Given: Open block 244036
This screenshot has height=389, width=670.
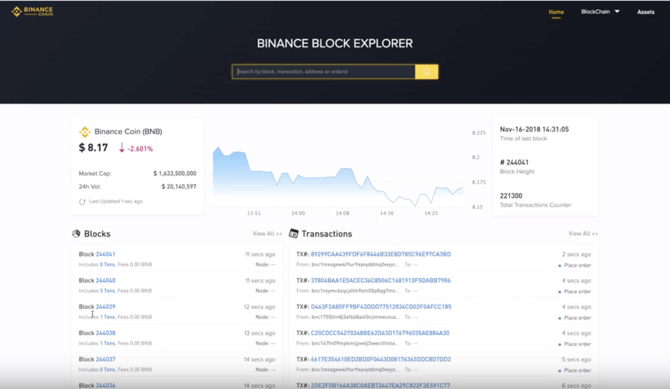Looking at the screenshot, I should [x=105, y=385].
